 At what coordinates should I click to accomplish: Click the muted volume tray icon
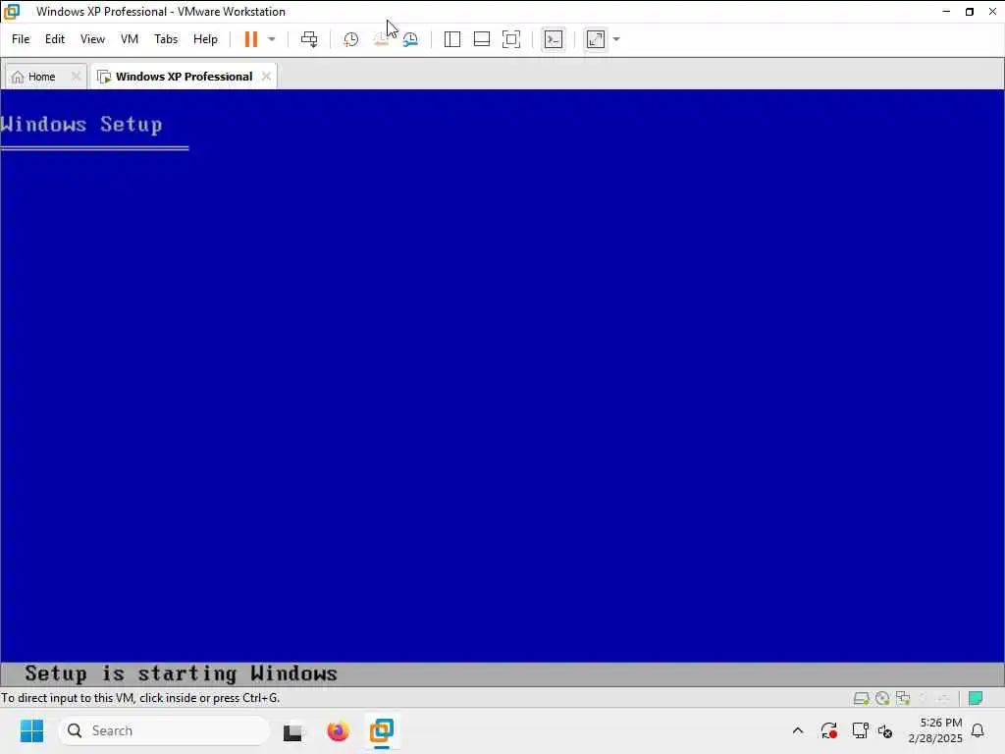pos(886,730)
